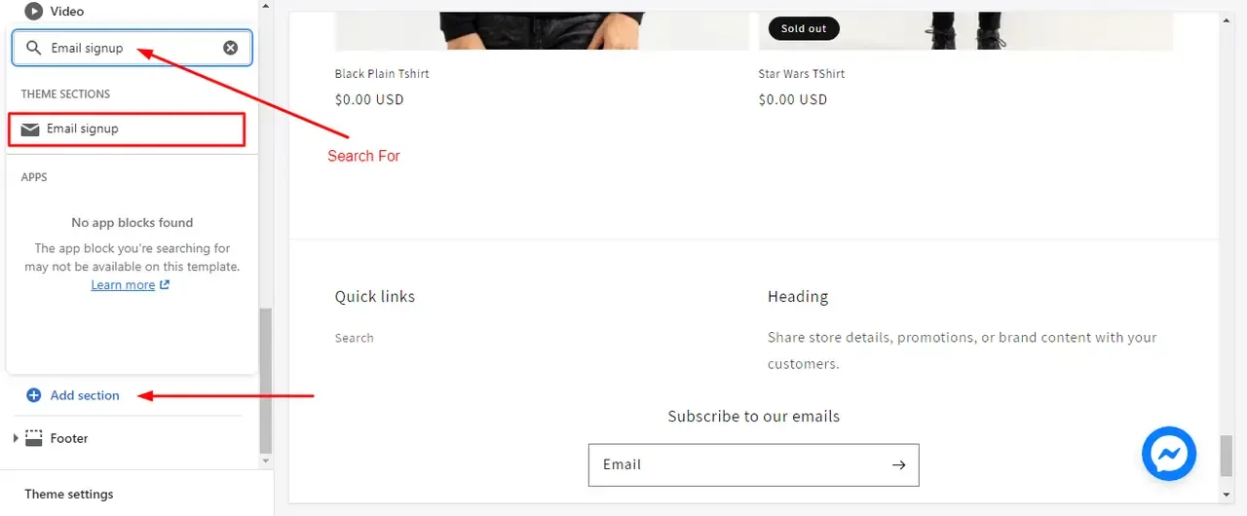Viewport: 1247px width, 516px height.
Task: Open Theme settings
Action: [x=69, y=495]
